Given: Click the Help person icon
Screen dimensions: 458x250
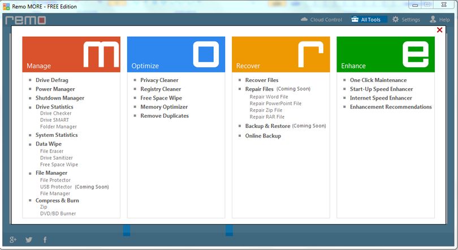Looking at the screenshot, I should [x=433, y=19].
